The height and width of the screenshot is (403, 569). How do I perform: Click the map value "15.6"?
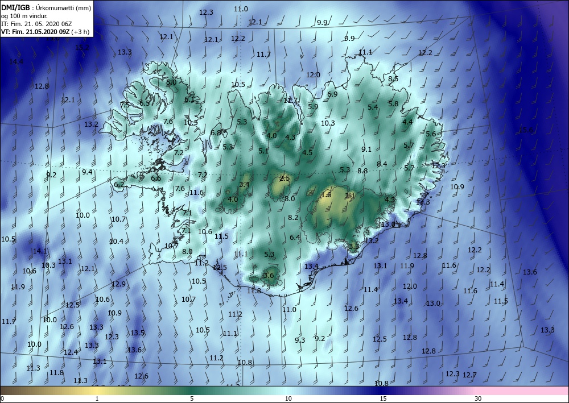pos(526,130)
